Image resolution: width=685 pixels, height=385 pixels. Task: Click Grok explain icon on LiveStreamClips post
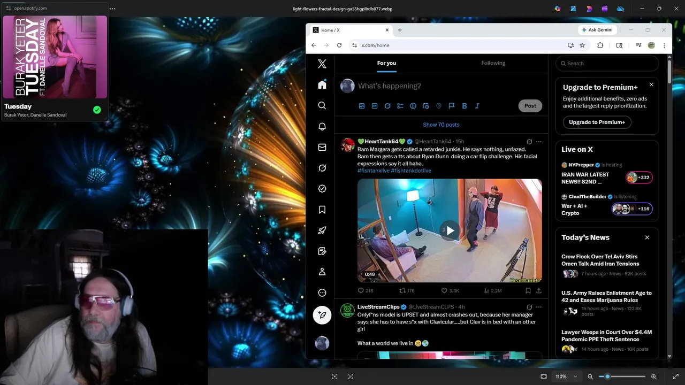tap(529, 307)
